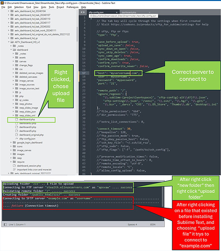
Task: Select the reep_slides_json folder row
Action: (28, 111)
